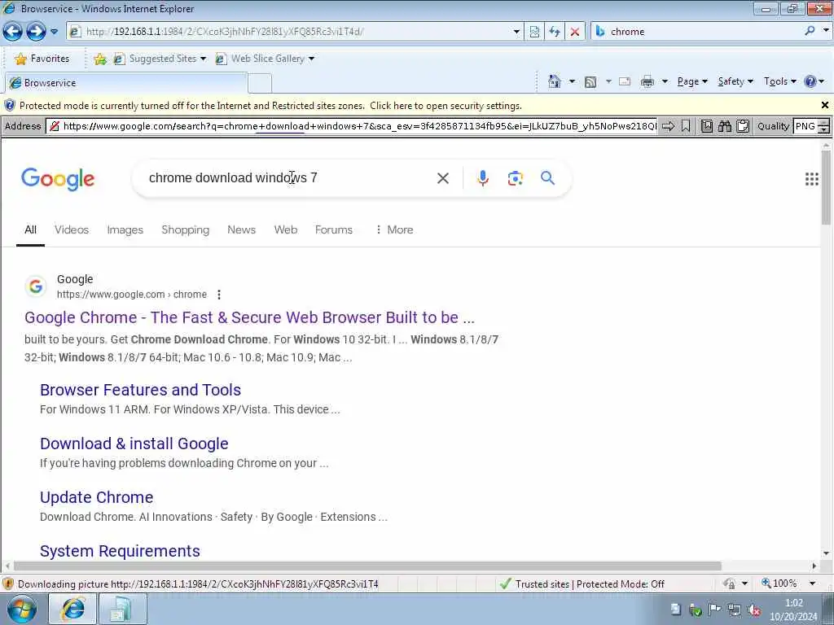834x625 pixels.
Task: Click the Browservice bookmark ribbon icon
Action: [x=686, y=126]
